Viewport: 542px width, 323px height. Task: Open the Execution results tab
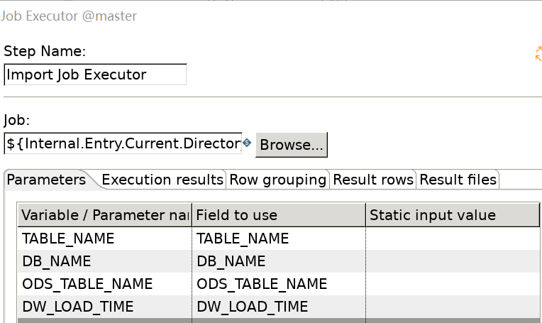[x=162, y=180]
